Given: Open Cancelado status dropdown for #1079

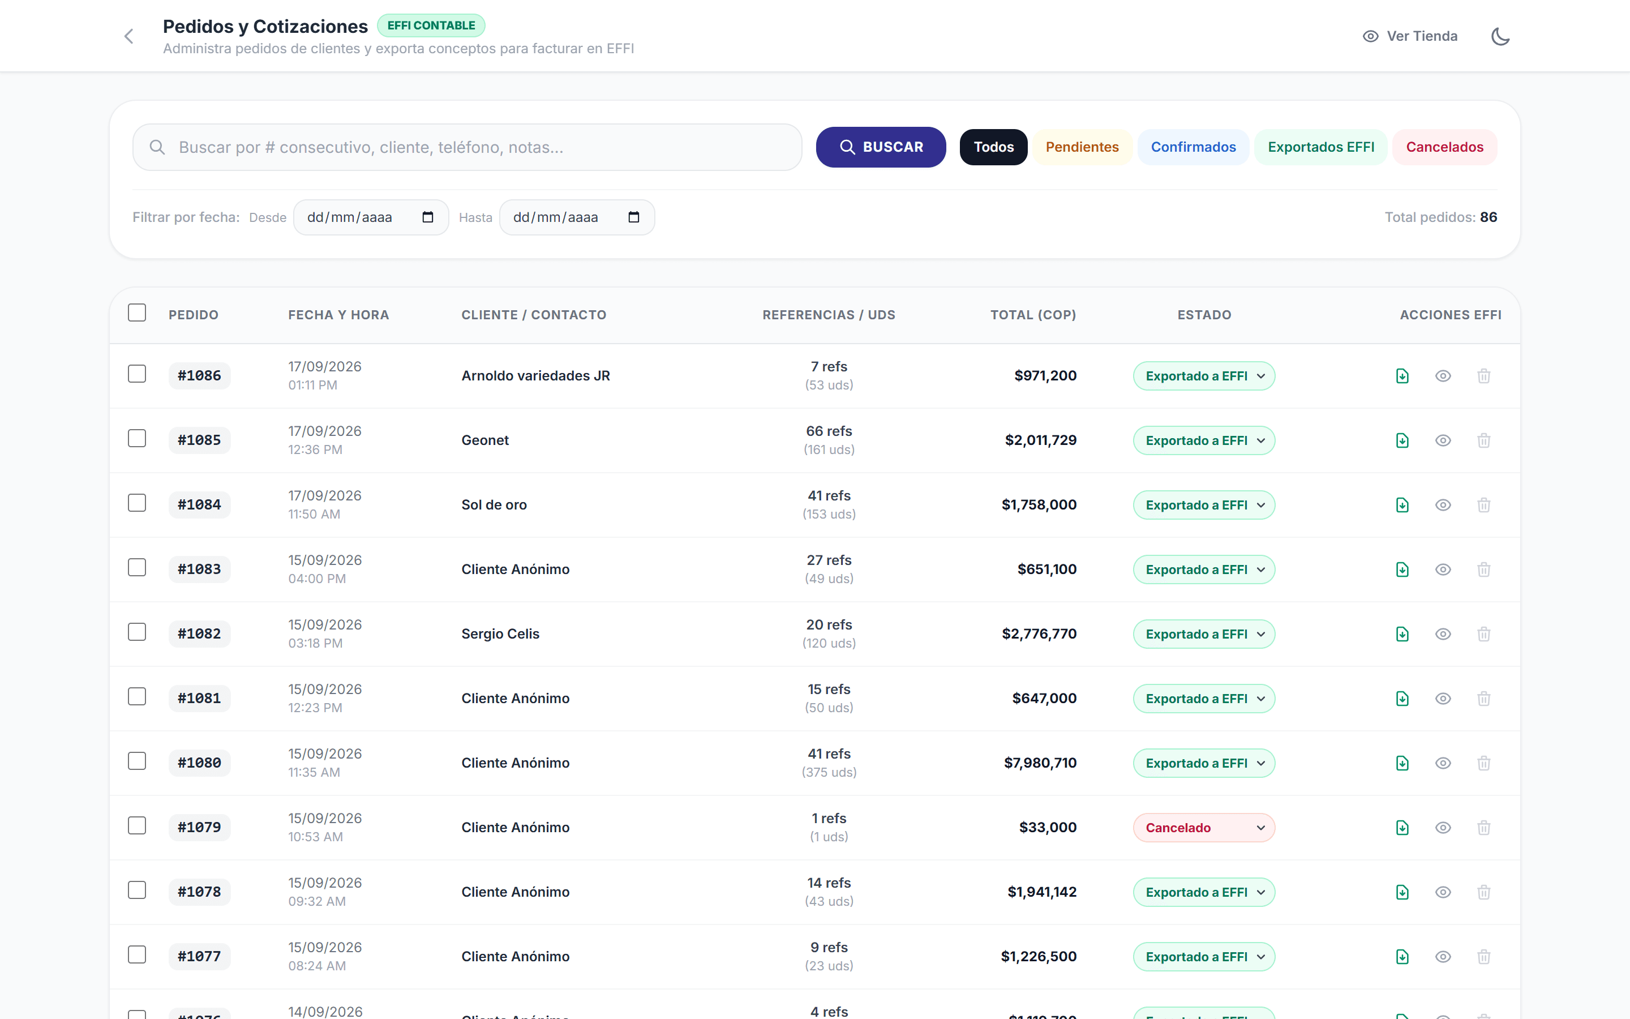Looking at the screenshot, I should coord(1204,828).
